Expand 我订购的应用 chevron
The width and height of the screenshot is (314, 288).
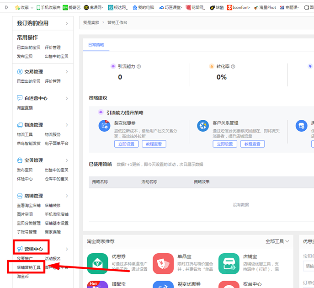coord(67,23)
